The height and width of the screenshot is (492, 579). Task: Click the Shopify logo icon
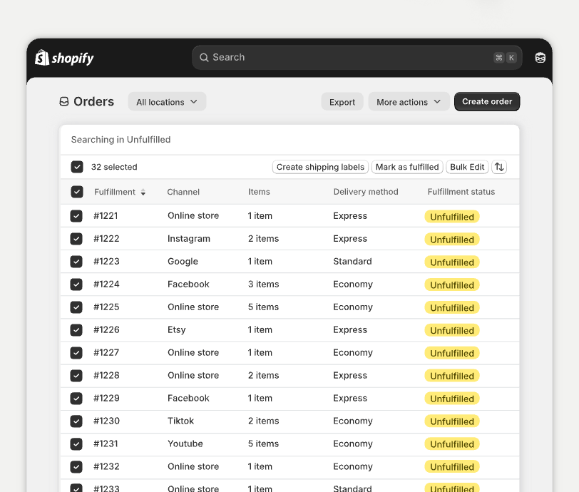click(43, 58)
